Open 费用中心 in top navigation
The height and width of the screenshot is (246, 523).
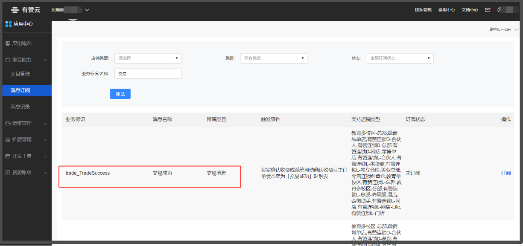click(446, 9)
